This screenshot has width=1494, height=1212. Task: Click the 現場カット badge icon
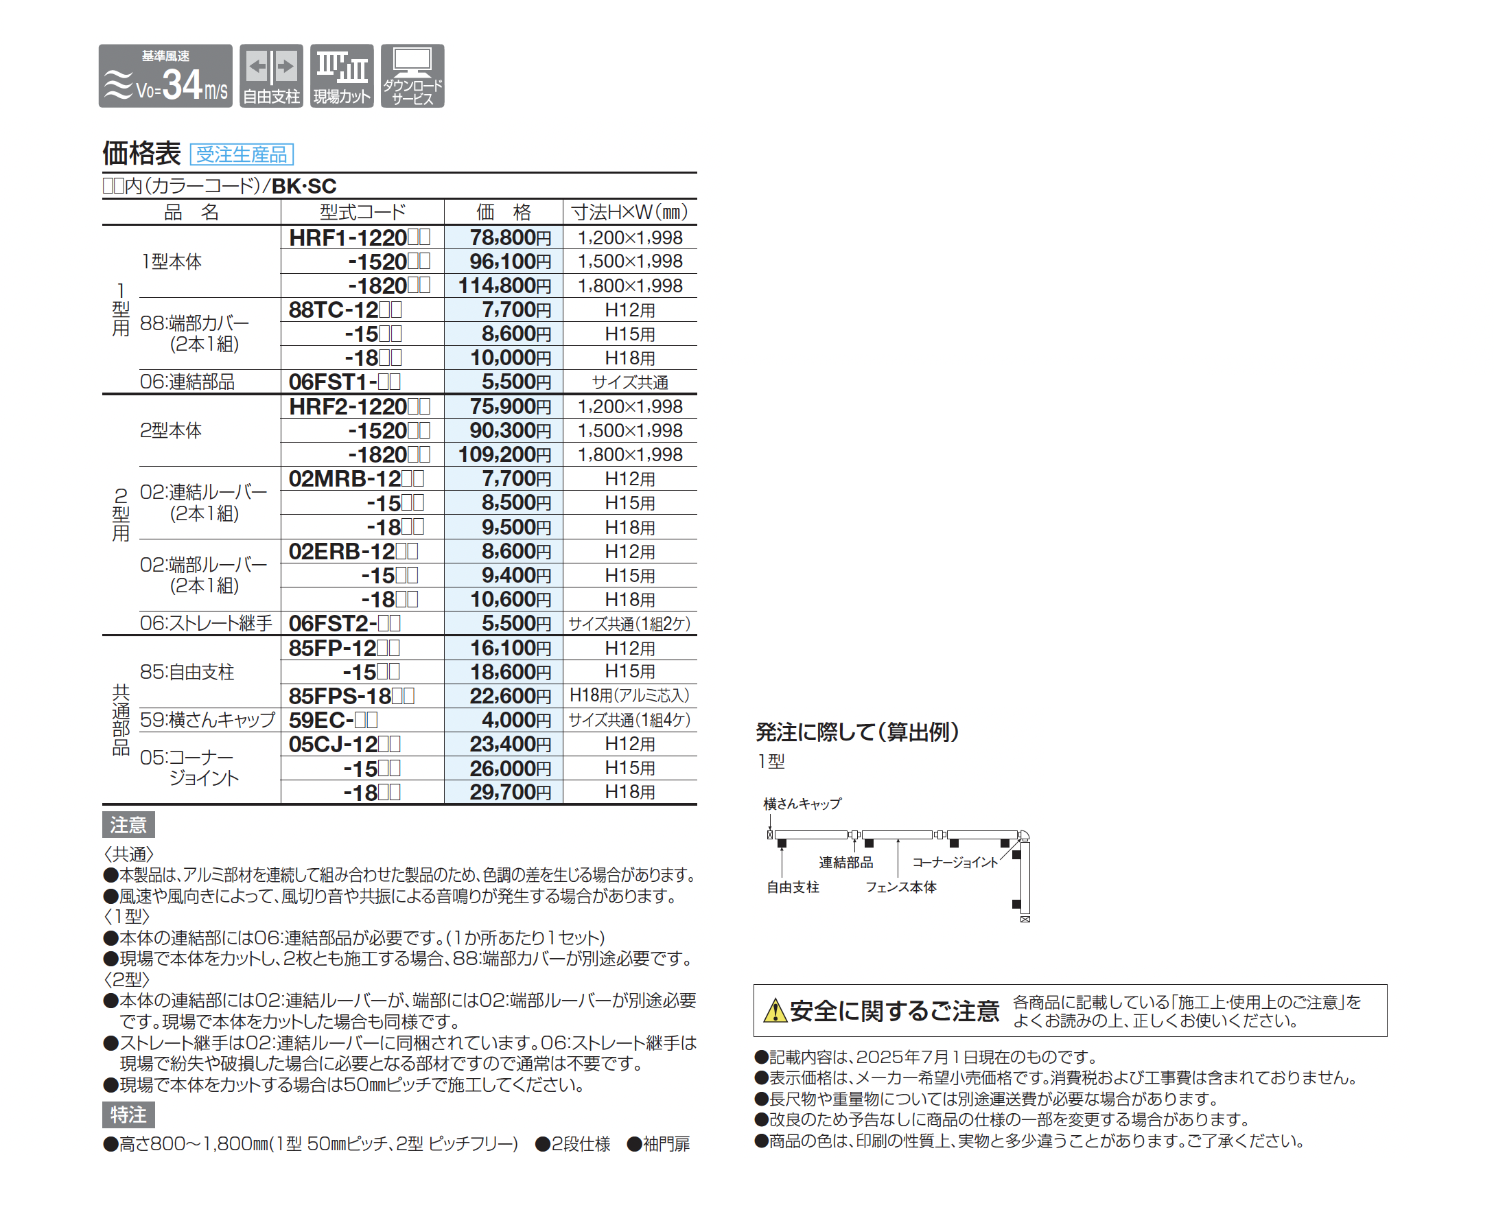[341, 76]
